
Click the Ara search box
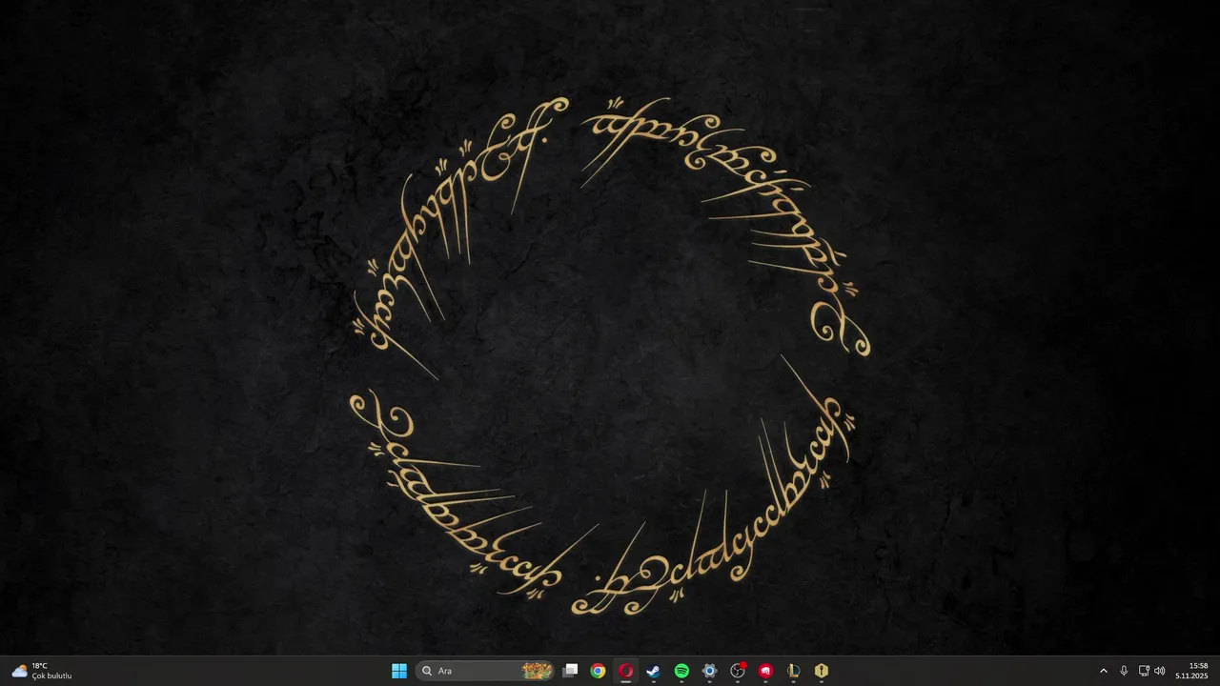click(x=484, y=671)
